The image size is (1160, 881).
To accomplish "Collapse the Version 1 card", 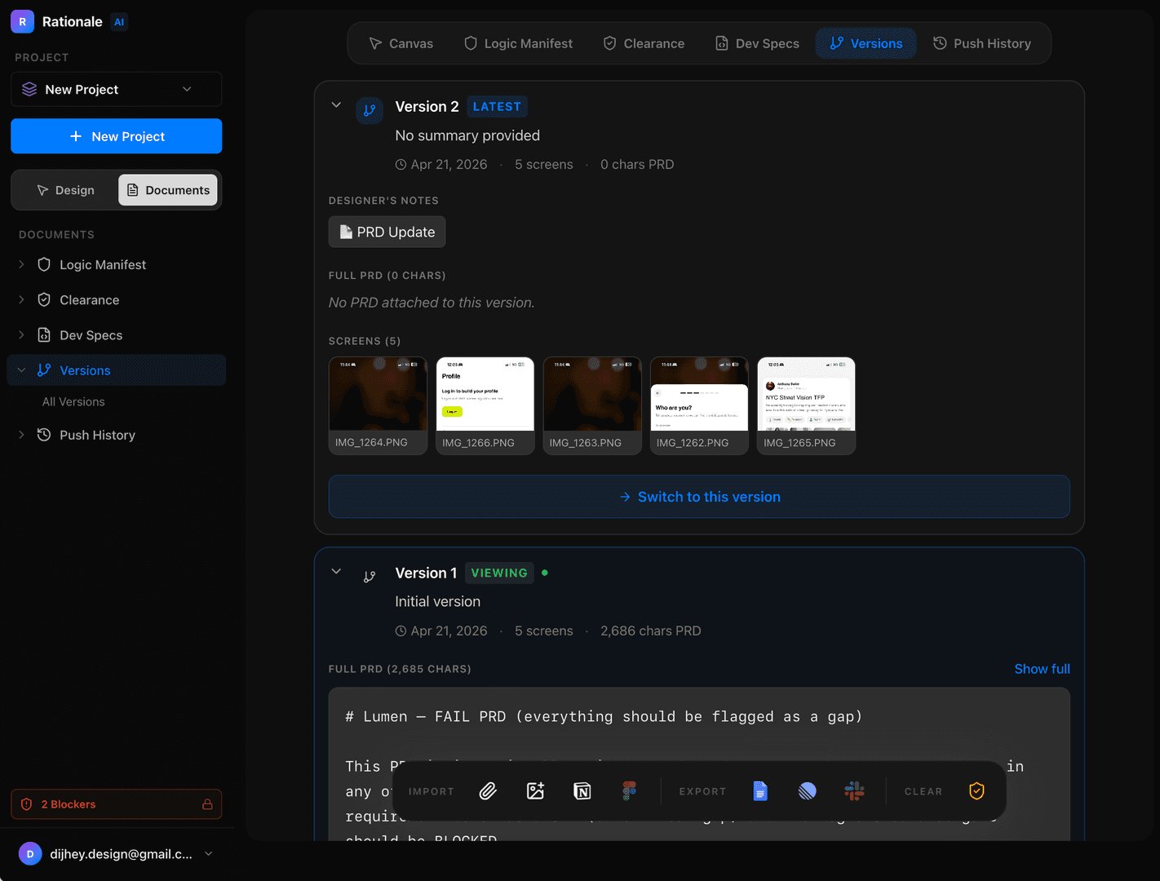I will tap(336, 572).
